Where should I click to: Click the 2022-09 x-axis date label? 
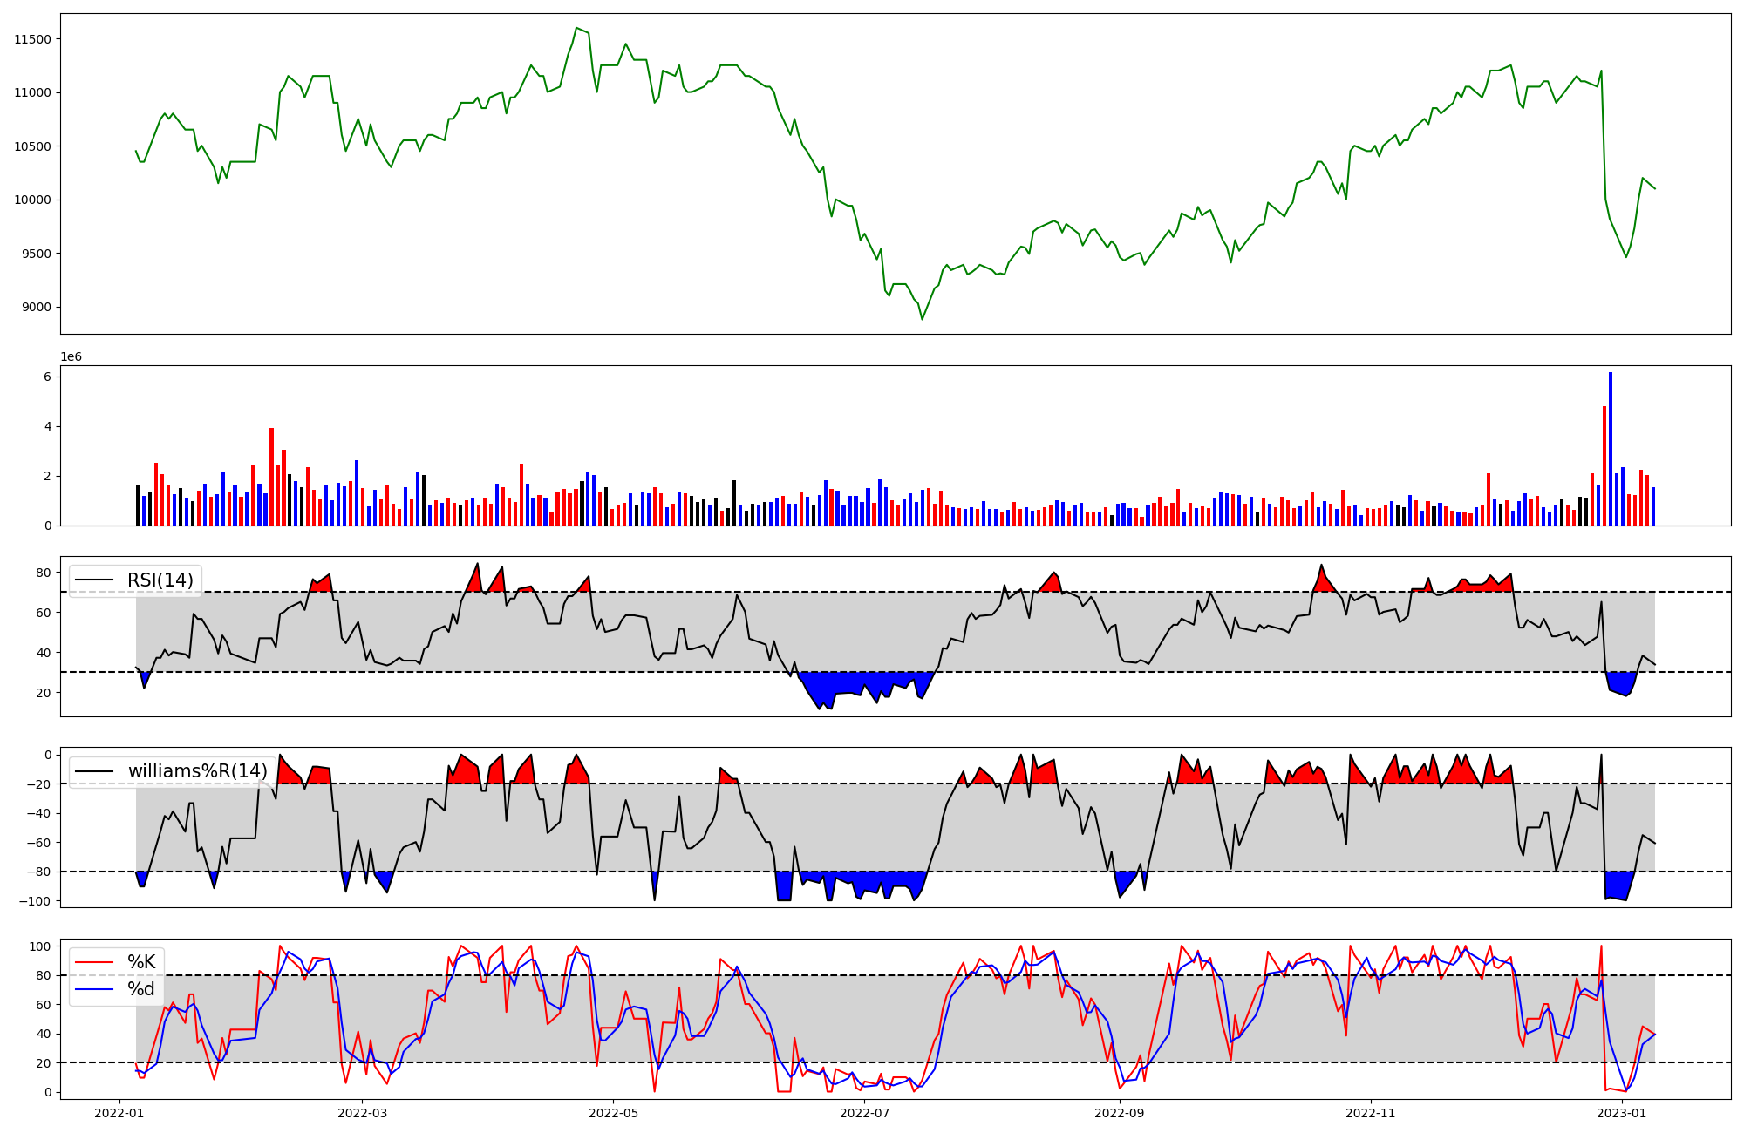click(1120, 1113)
